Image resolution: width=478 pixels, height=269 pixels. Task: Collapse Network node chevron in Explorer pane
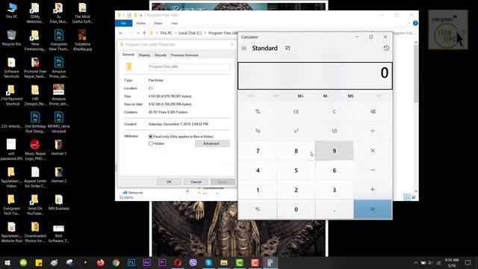point(187,191)
